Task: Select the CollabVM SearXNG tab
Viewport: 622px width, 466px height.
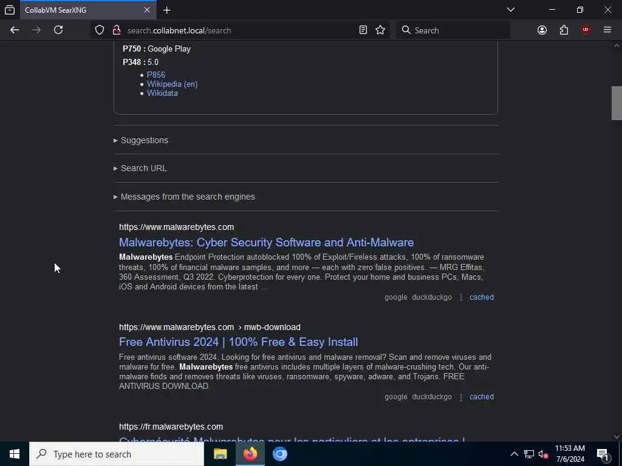Action: pyautogui.click(x=88, y=10)
